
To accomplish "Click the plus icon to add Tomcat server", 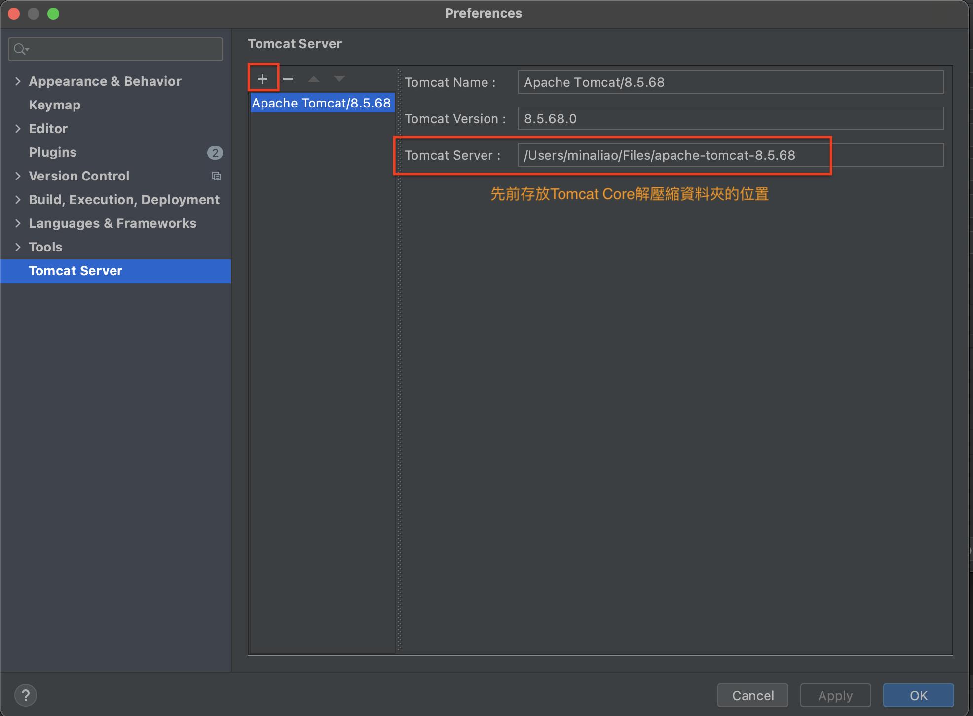I will pyautogui.click(x=262, y=78).
